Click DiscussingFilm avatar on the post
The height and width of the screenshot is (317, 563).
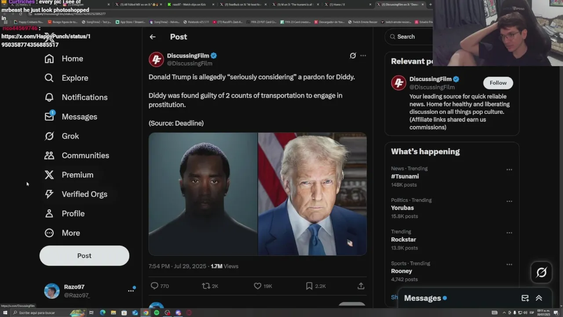[156, 59]
